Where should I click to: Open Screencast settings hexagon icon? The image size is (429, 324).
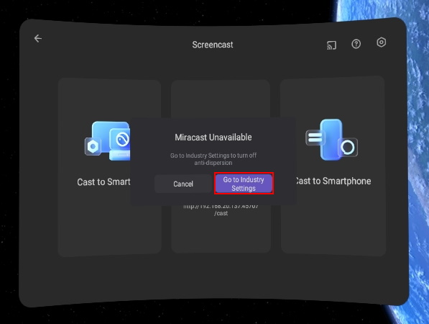pyautogui.click(x=381, y=42)
